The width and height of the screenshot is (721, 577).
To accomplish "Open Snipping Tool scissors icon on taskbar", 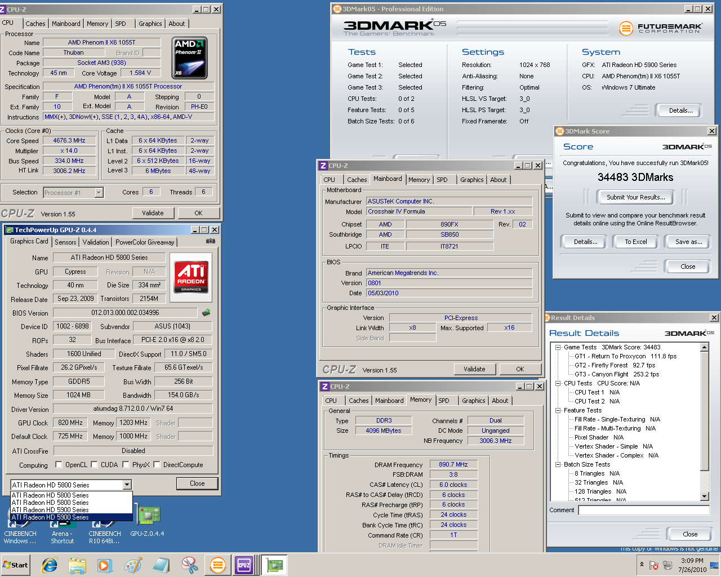I will tap(189, 565).
